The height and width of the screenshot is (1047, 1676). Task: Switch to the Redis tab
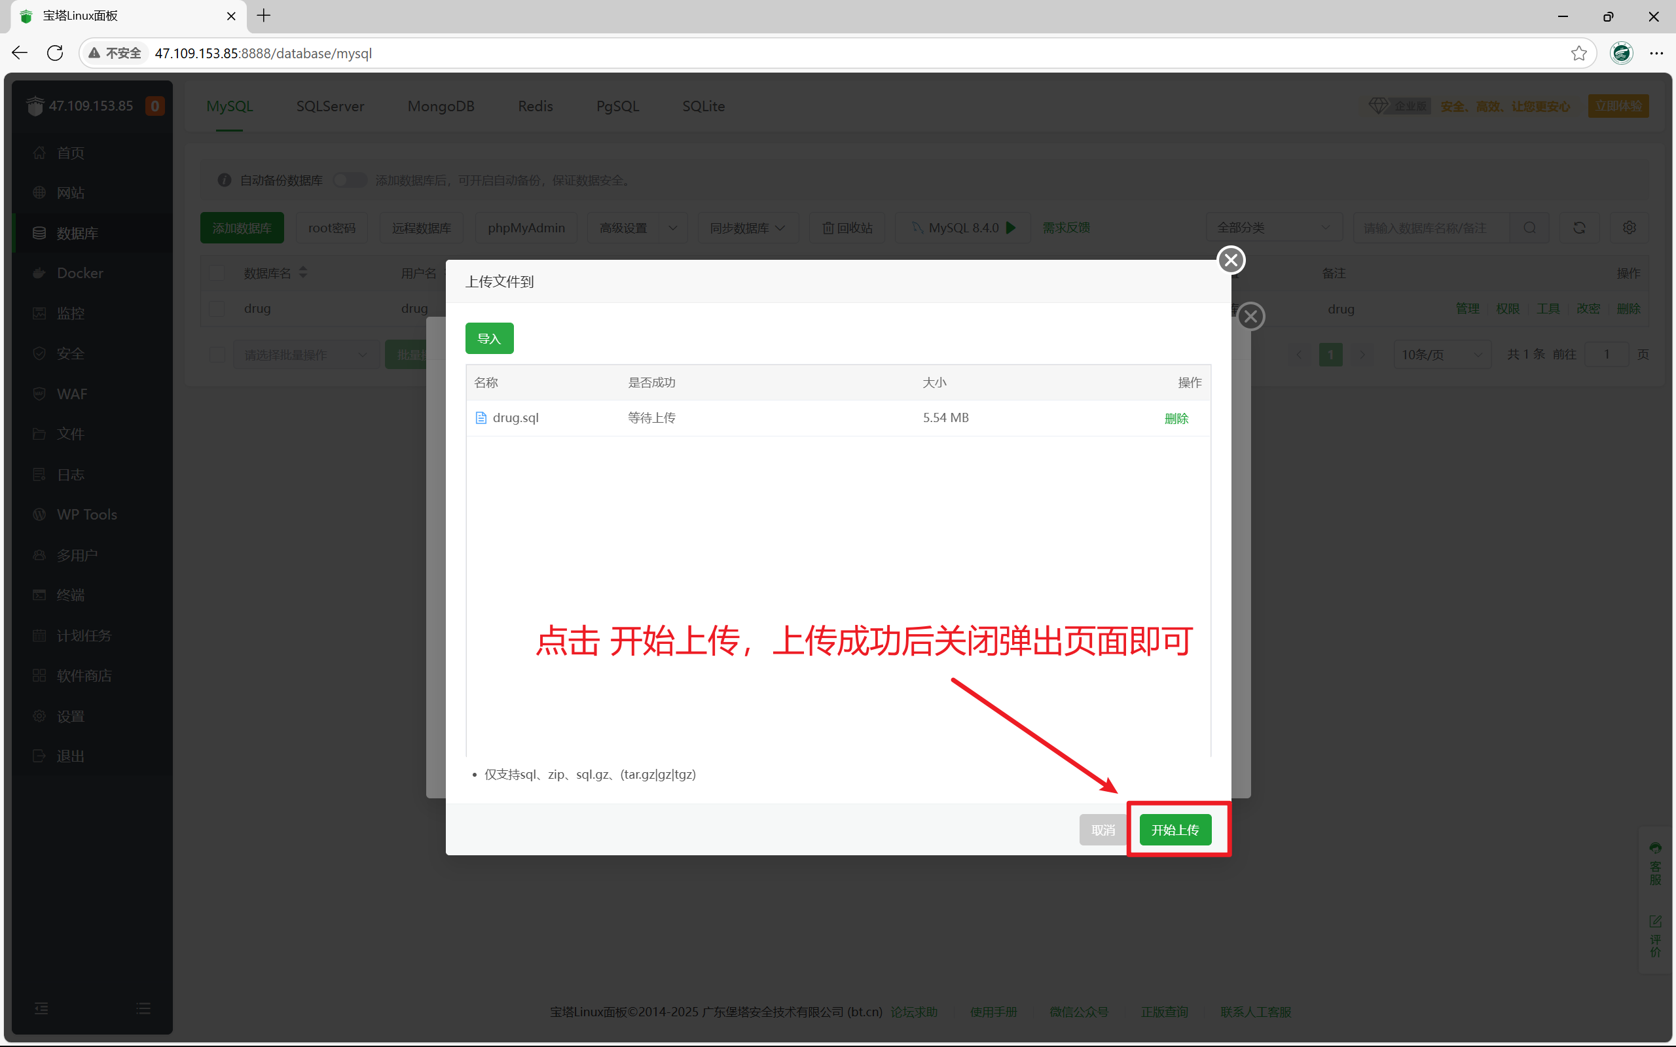535,106
